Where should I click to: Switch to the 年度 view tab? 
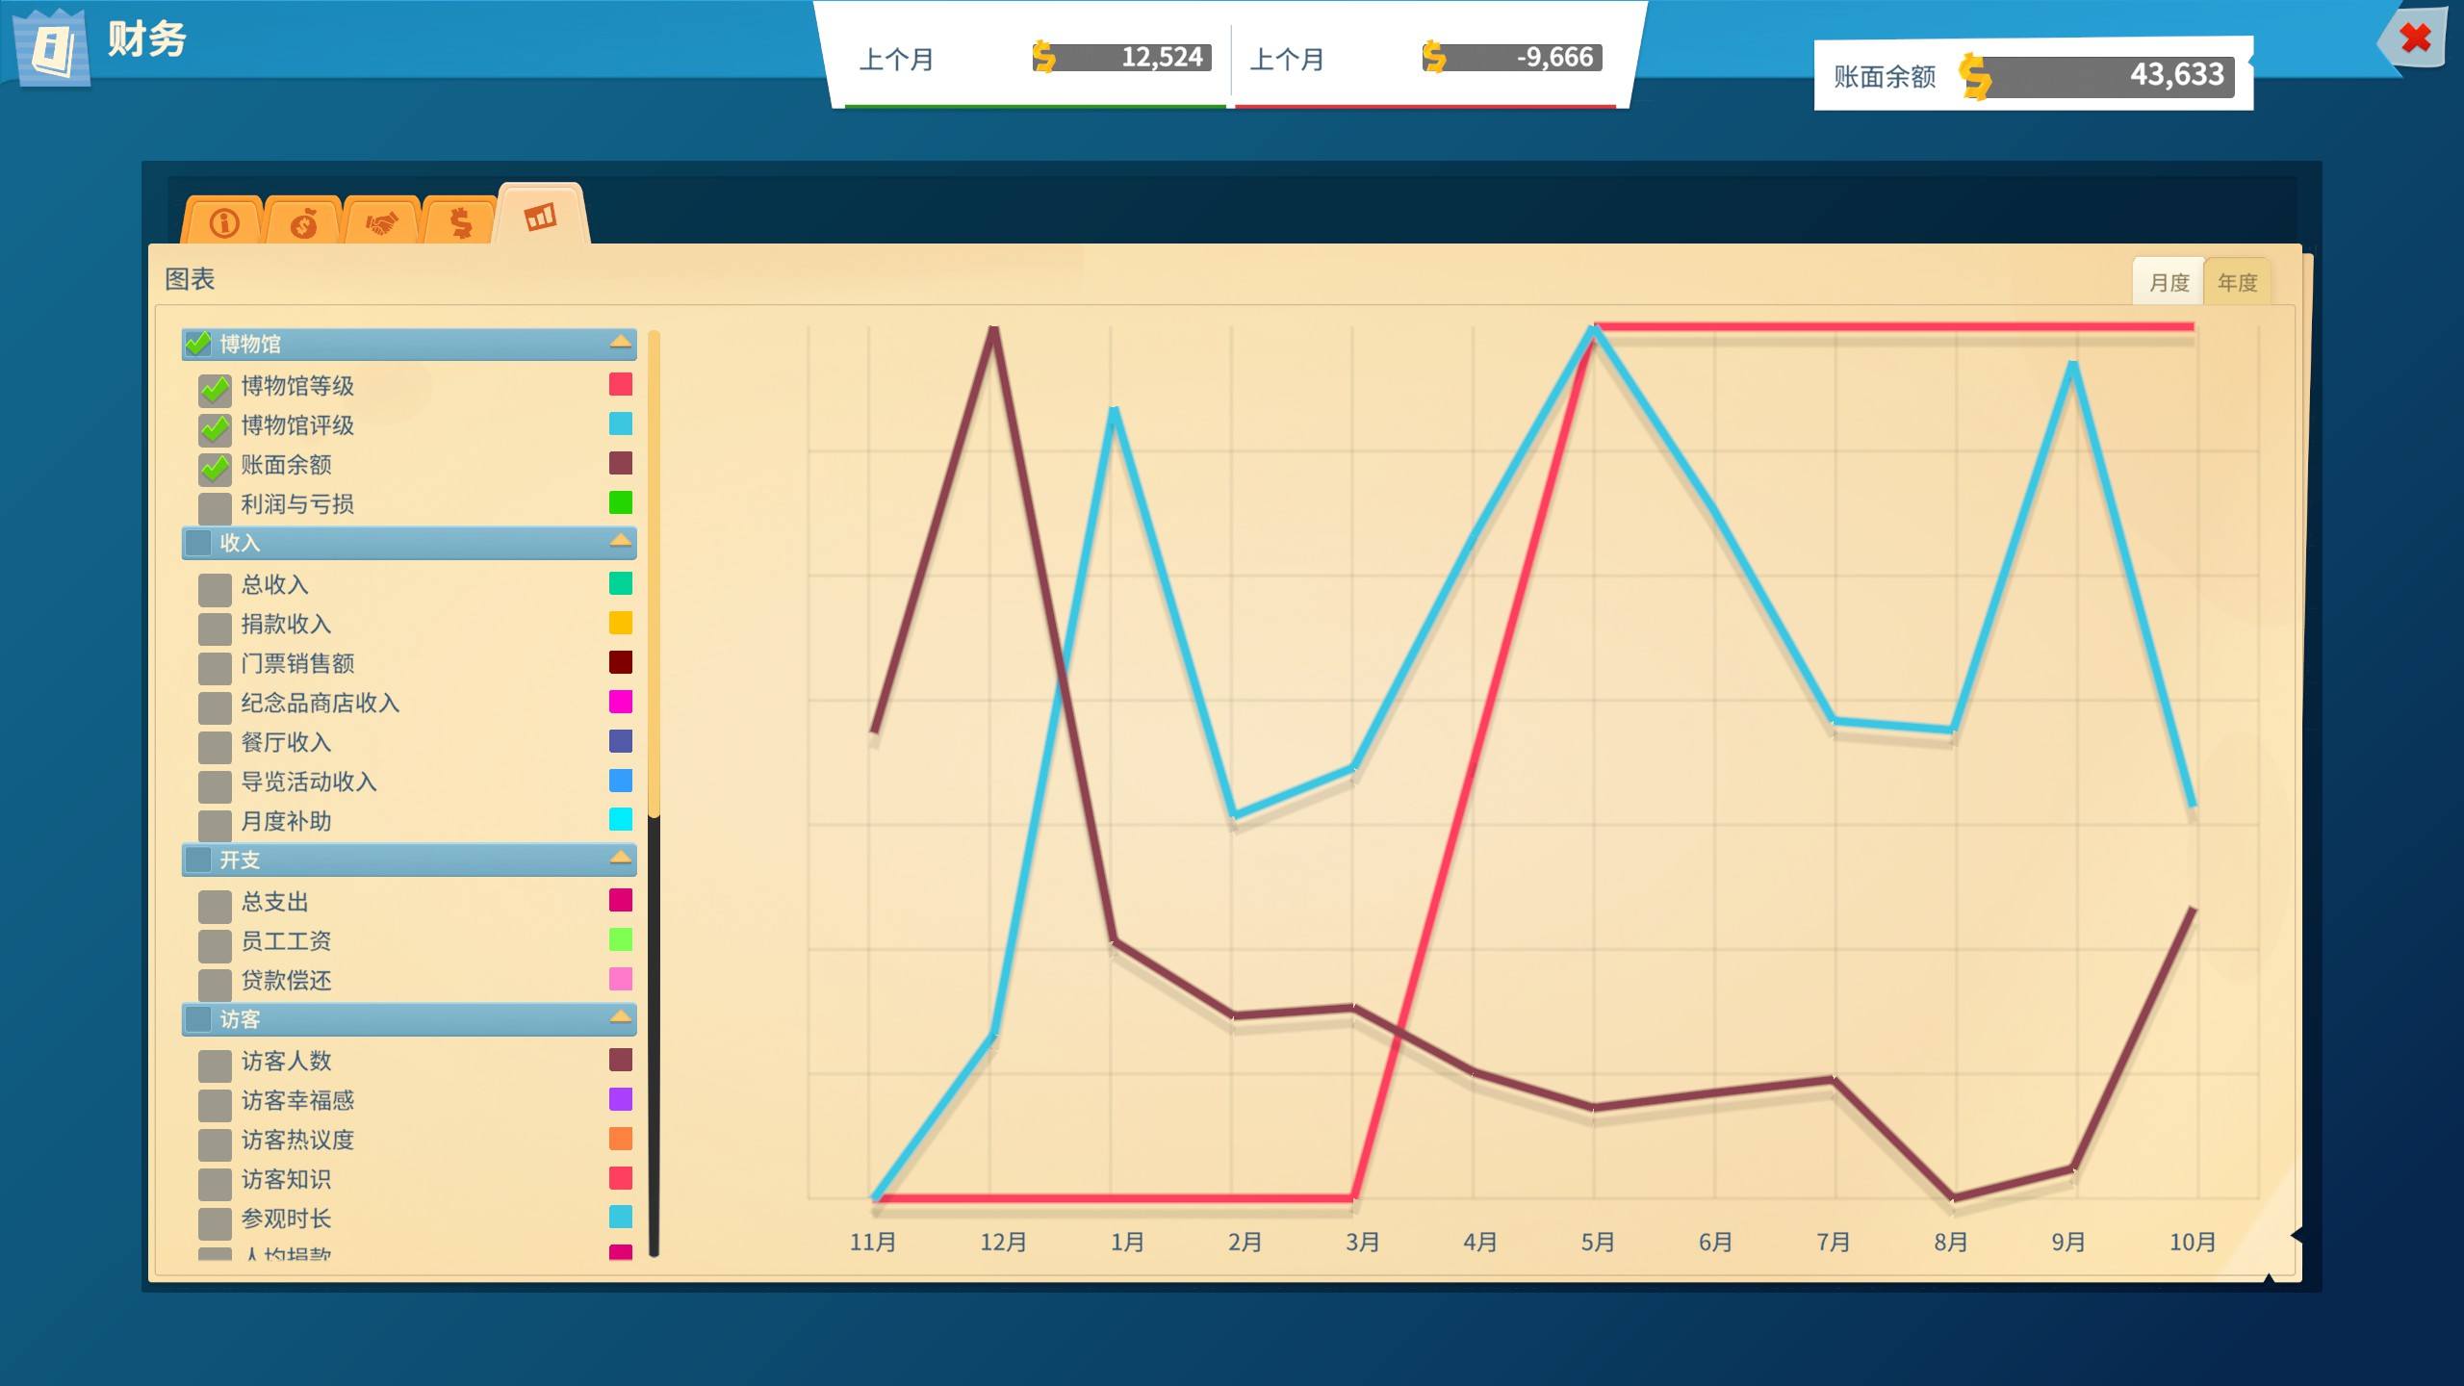2237,282
